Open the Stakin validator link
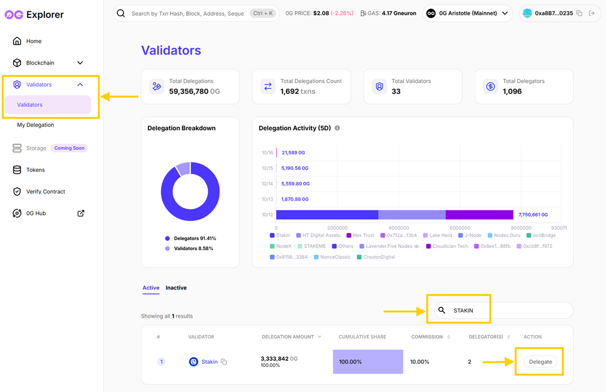 pos(209,362)
